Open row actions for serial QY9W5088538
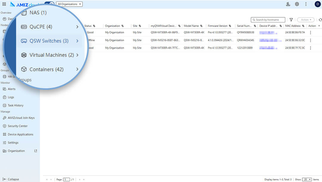Viewport: 322px width, 182px height. click(310, 33)
